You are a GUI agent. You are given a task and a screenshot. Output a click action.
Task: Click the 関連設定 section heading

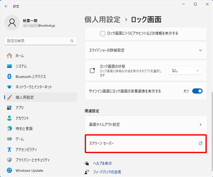coord(92,111)
